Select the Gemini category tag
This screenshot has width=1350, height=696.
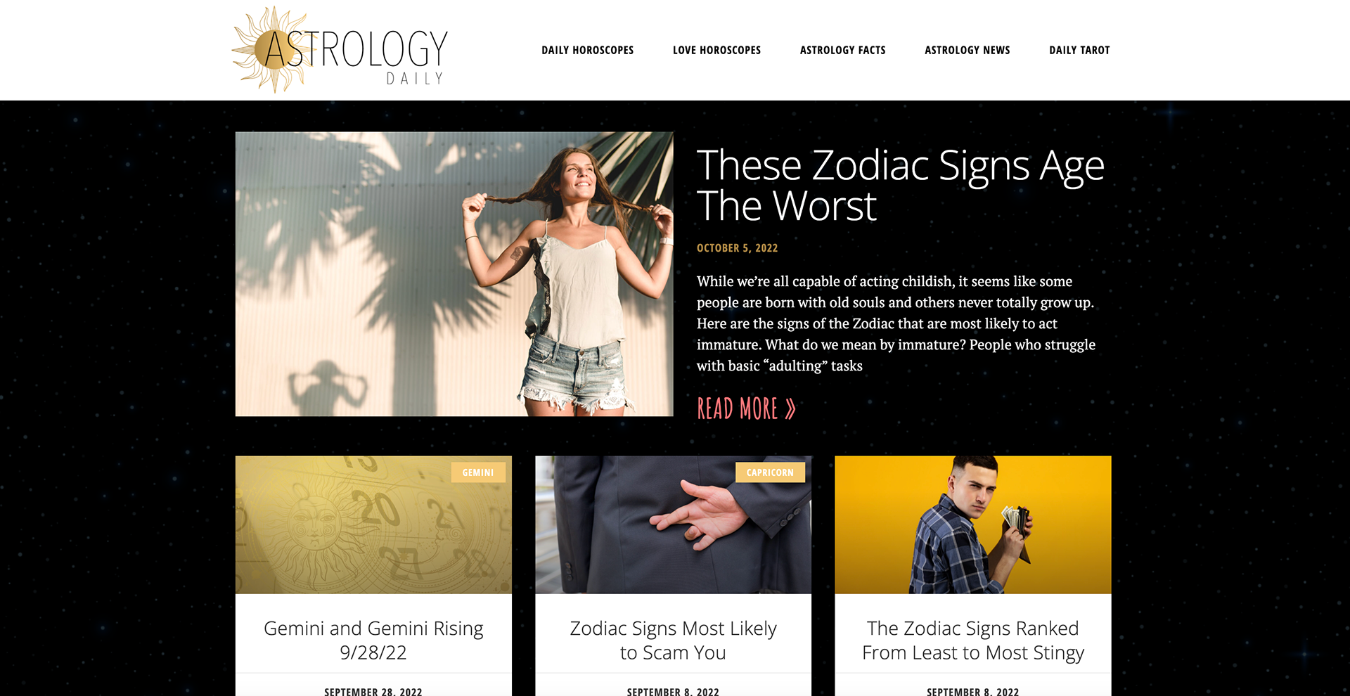(478, 472)
